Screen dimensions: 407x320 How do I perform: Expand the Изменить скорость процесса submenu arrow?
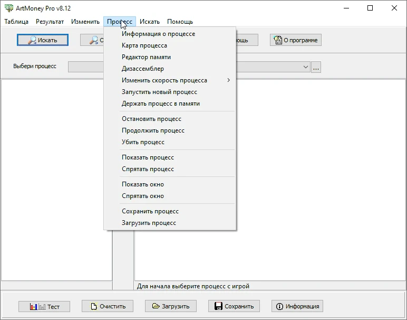(228, 80)
